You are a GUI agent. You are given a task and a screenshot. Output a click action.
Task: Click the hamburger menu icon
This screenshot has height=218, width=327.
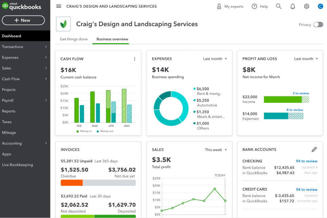(59, 6)
